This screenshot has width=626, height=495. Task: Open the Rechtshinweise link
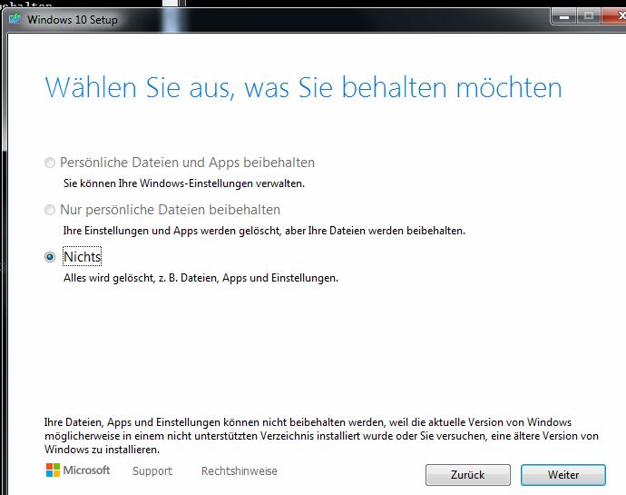tap(240, 470)
